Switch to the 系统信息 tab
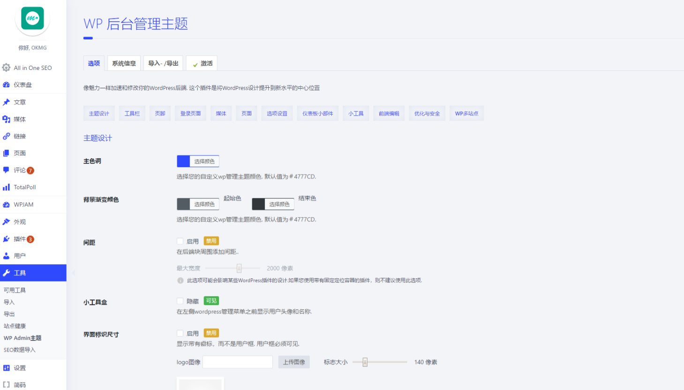Screen dimensions: 684x390 coord(124,63)
